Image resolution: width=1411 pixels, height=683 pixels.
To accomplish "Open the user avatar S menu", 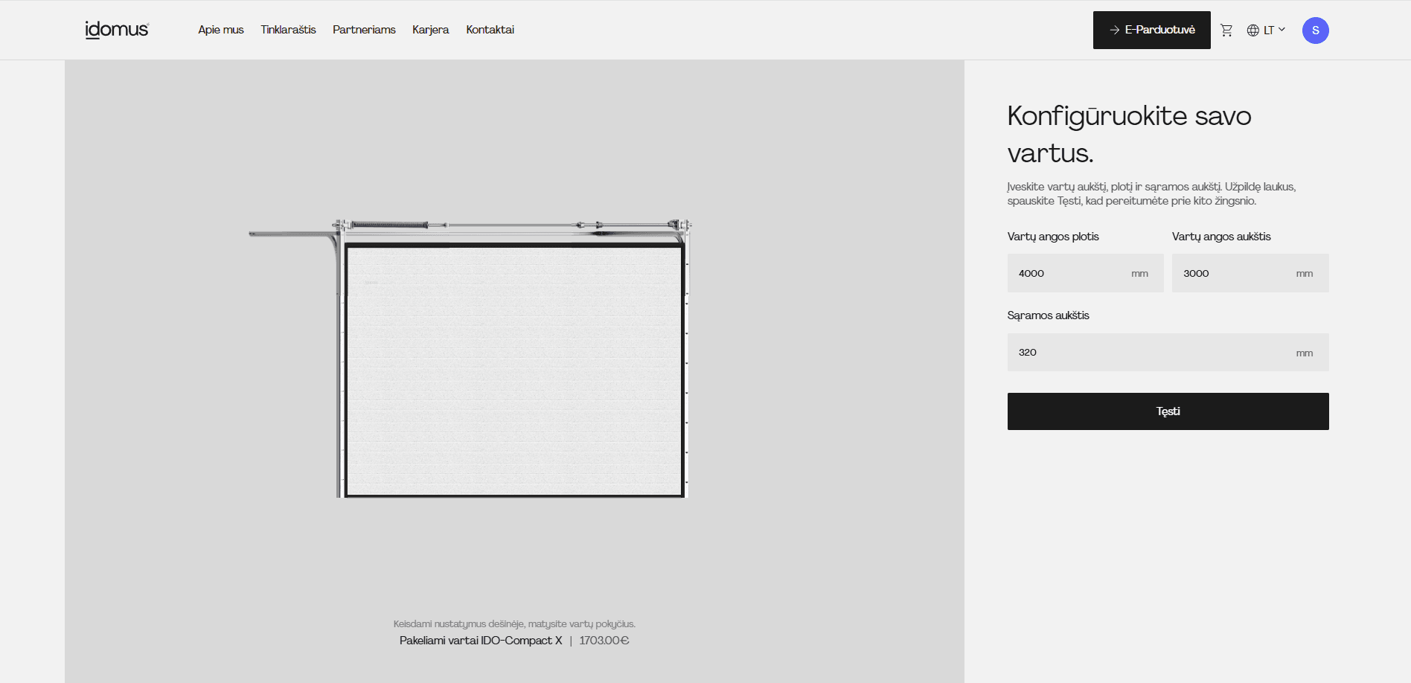I will click(1315, 31).
